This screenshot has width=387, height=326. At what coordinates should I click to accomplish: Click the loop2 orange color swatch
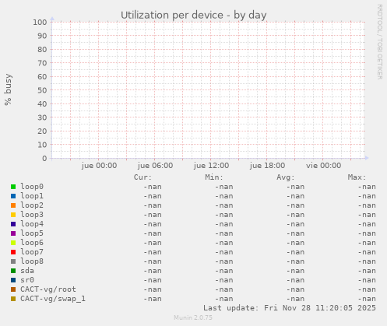tap(13, 205)
